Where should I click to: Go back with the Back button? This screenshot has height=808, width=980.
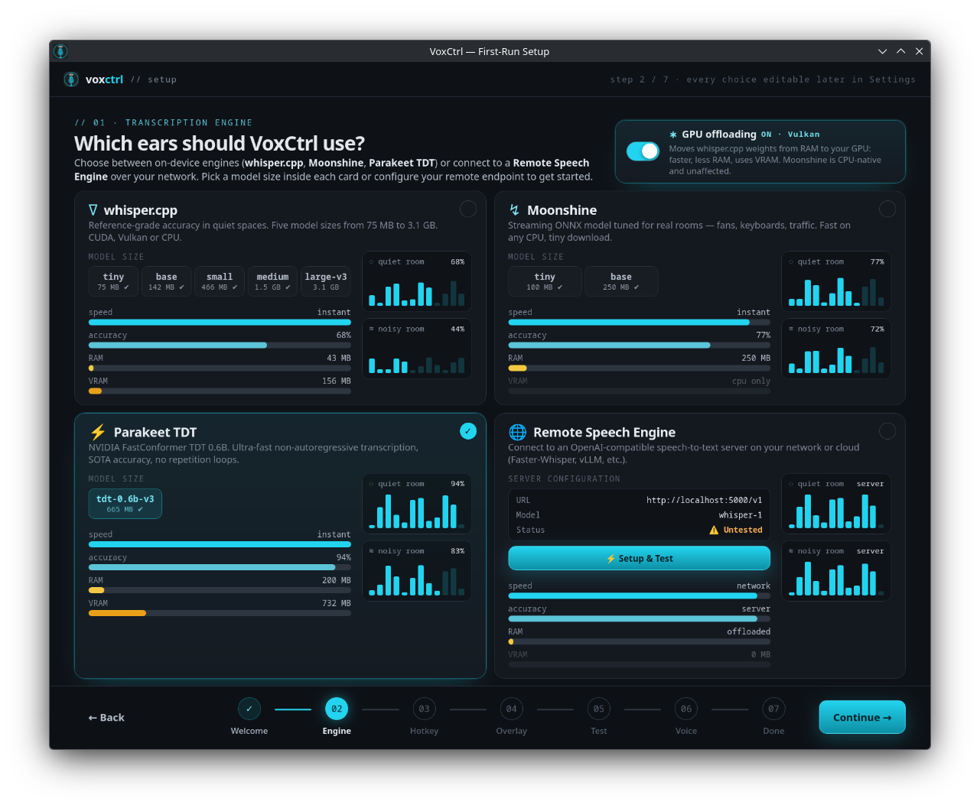(x=106, y=718)
